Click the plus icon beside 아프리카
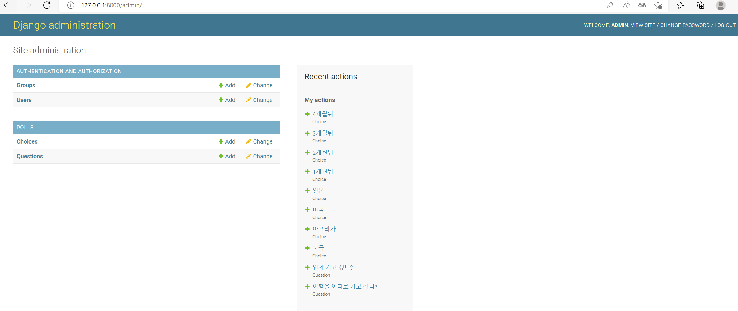Viewport: 738px width, 311px height. [307, 229]
